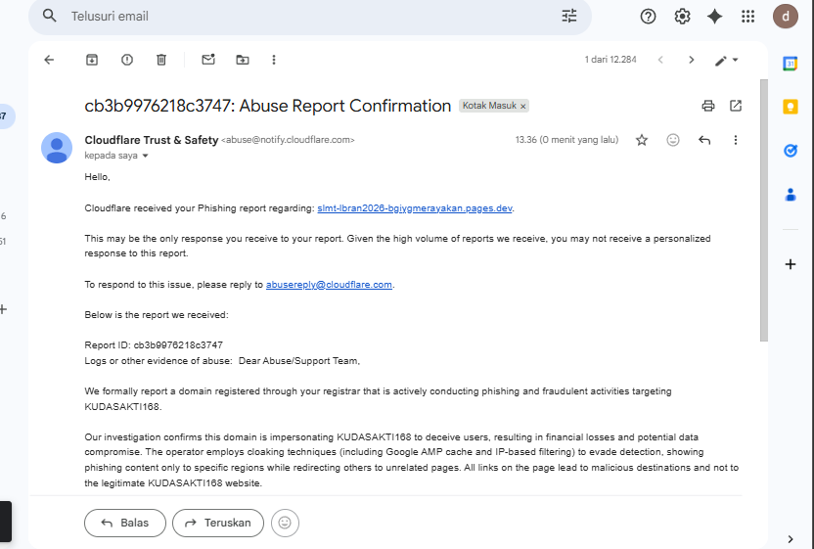Click sender profile avatar
Image resolution: width=814 pixels, height=549 pixels.
57,148
